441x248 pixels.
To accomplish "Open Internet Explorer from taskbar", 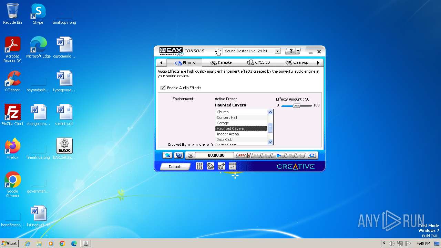I will 28,244.
